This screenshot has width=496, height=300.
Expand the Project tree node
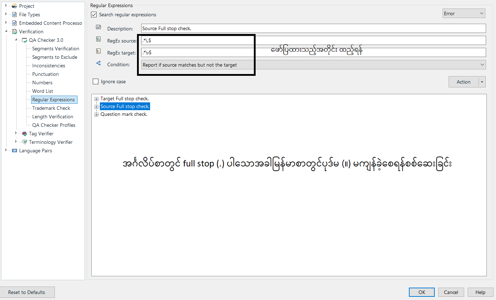point(6,6)
